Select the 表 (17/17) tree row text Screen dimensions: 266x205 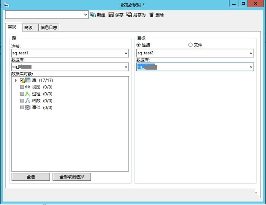(43, 80)
